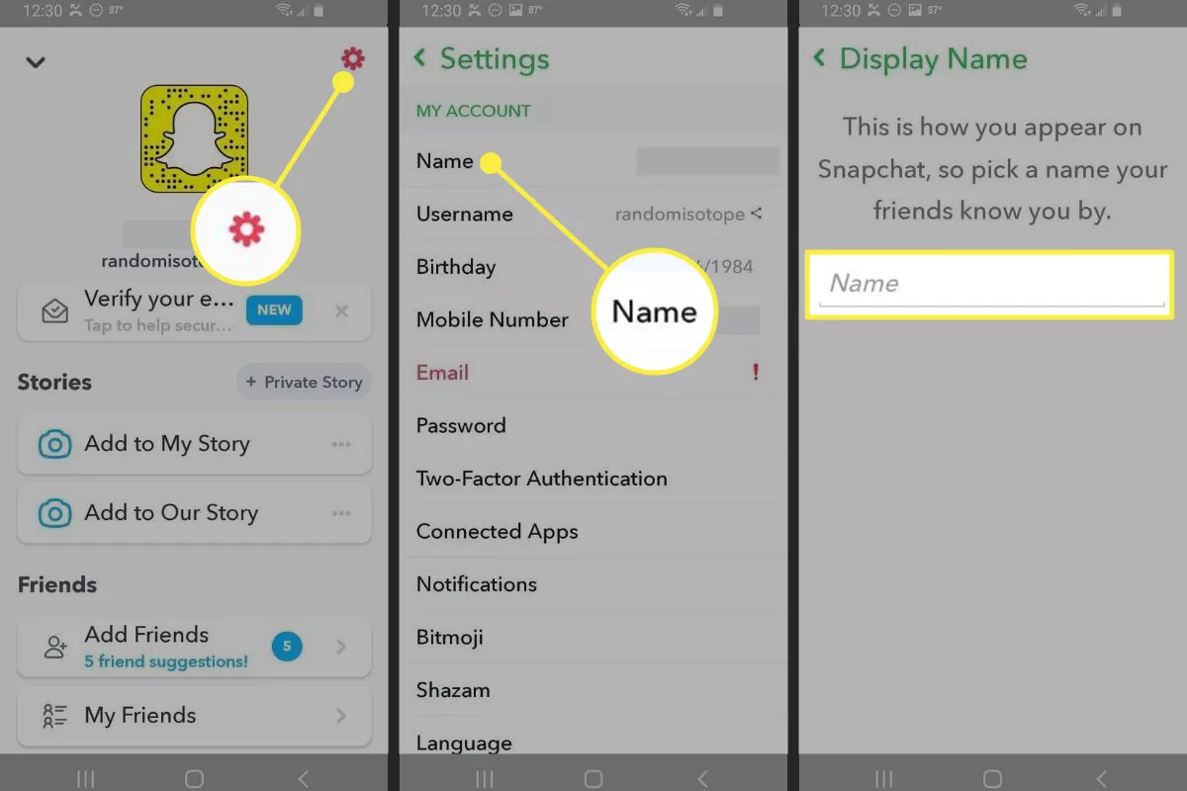
Task: Tap recents button in middle phone navbar
Action: pos(486,778)
